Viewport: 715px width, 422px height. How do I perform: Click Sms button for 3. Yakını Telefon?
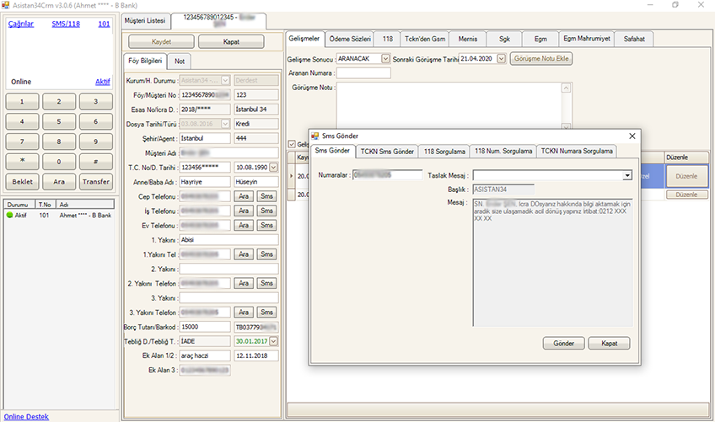pyautogui.click(x=266, y=312)
